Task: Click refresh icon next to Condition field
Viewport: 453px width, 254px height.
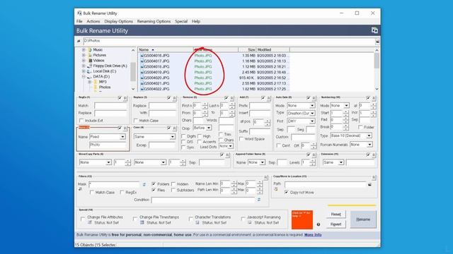Action: point(259,200)
